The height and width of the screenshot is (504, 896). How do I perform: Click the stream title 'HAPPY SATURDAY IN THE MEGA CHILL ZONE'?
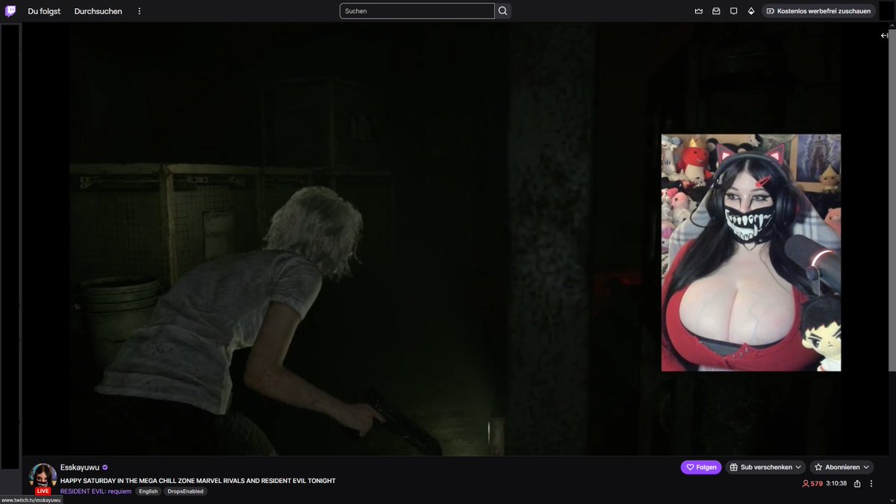pos(198,481)
